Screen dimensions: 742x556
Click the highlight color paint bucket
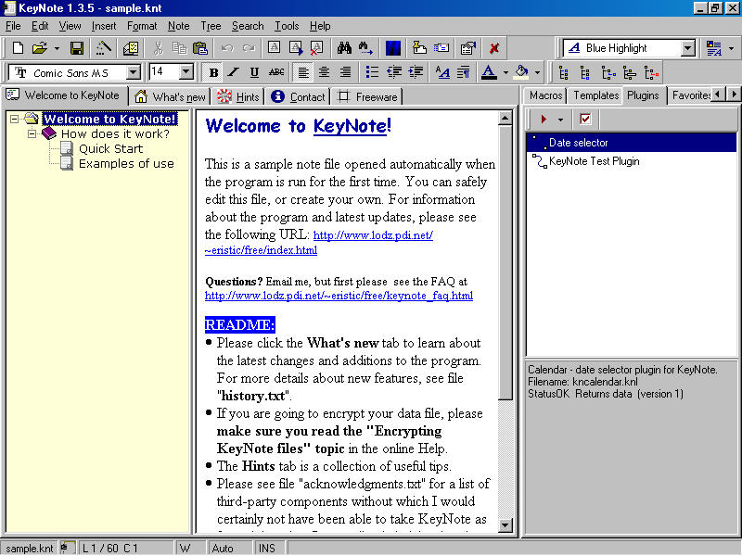click(x=522, y=73)
